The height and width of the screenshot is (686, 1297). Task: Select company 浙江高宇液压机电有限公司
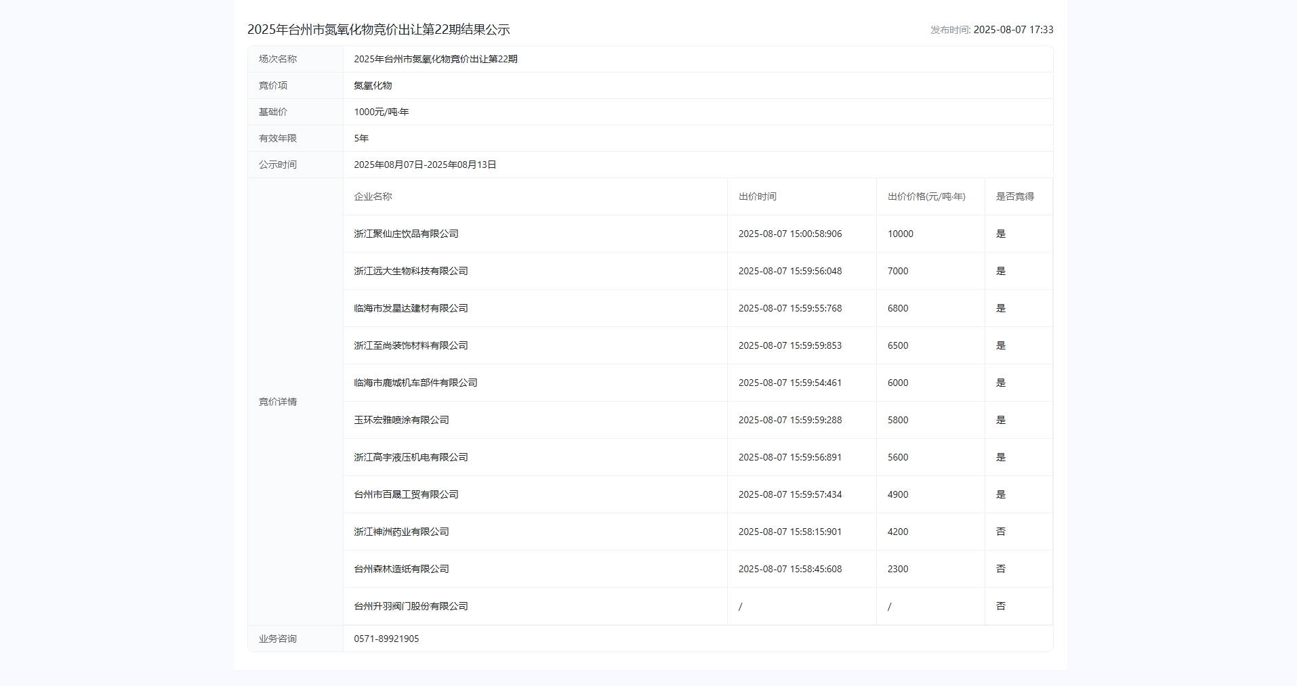point(410,457)
